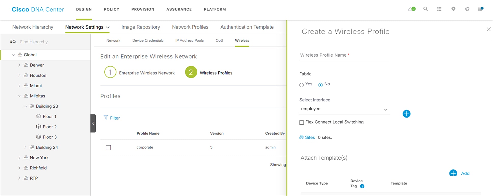This screenshot has height=196, width=493.
Task: Click the Cisco DNA Center logo
Action: (x=38, y=9)
